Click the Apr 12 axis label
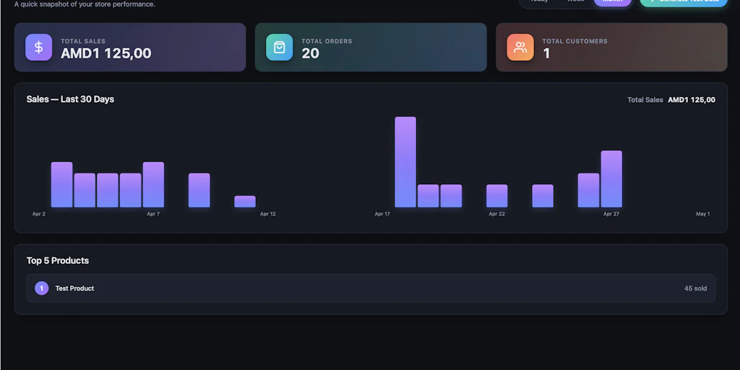 pos(267,214)
